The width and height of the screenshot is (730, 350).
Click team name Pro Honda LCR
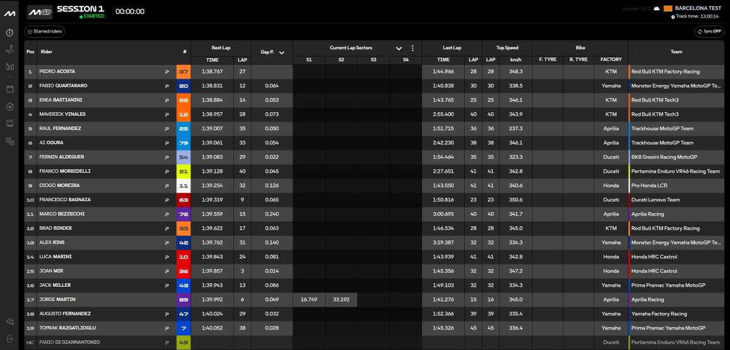650,185
